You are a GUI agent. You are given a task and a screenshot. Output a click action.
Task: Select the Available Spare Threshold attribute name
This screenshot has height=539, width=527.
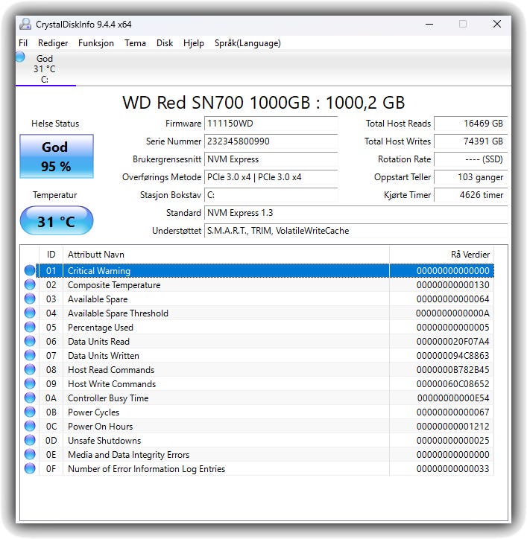(118, 313)
